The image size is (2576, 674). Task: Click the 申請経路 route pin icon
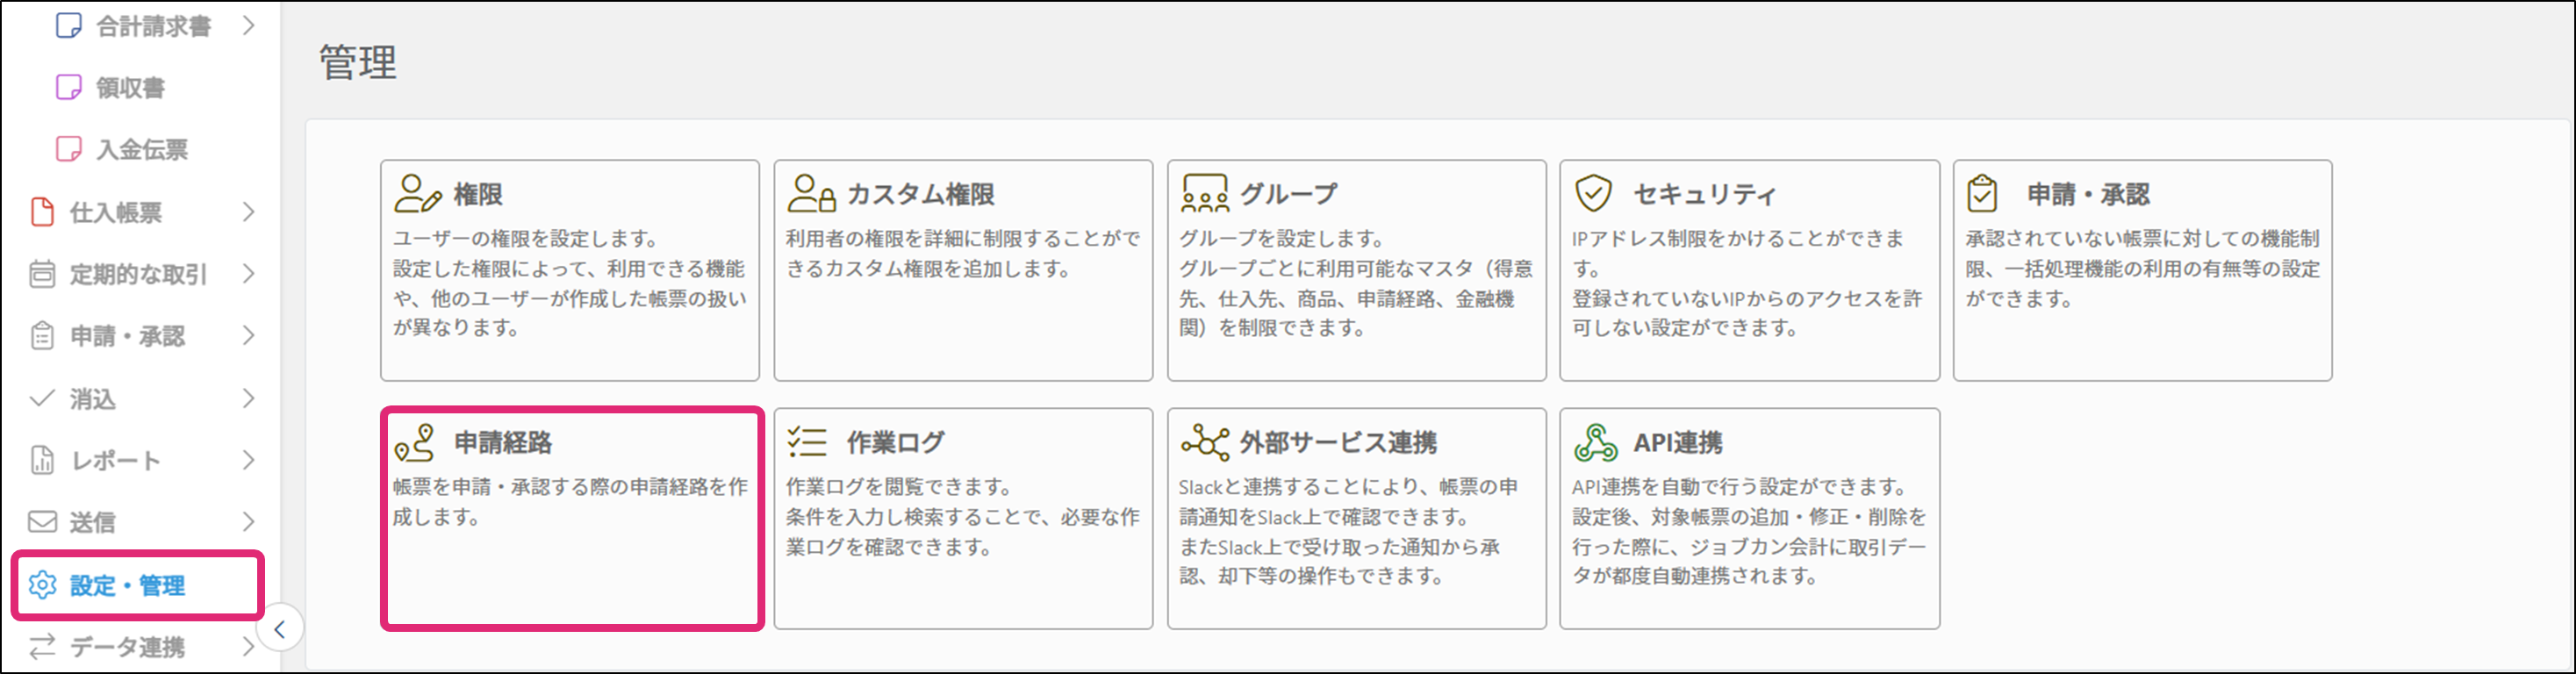pyautogui.click(x=415, y=442)
